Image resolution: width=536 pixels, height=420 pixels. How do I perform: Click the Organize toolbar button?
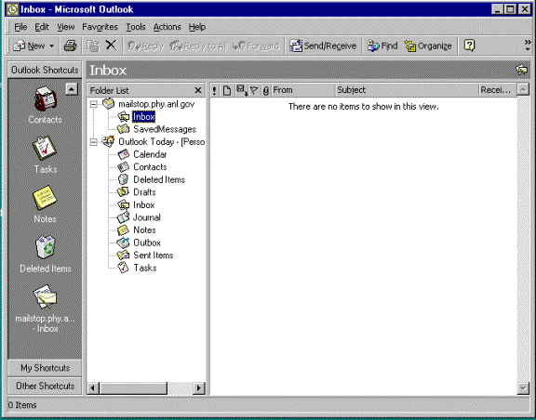[x=428, y=46]
